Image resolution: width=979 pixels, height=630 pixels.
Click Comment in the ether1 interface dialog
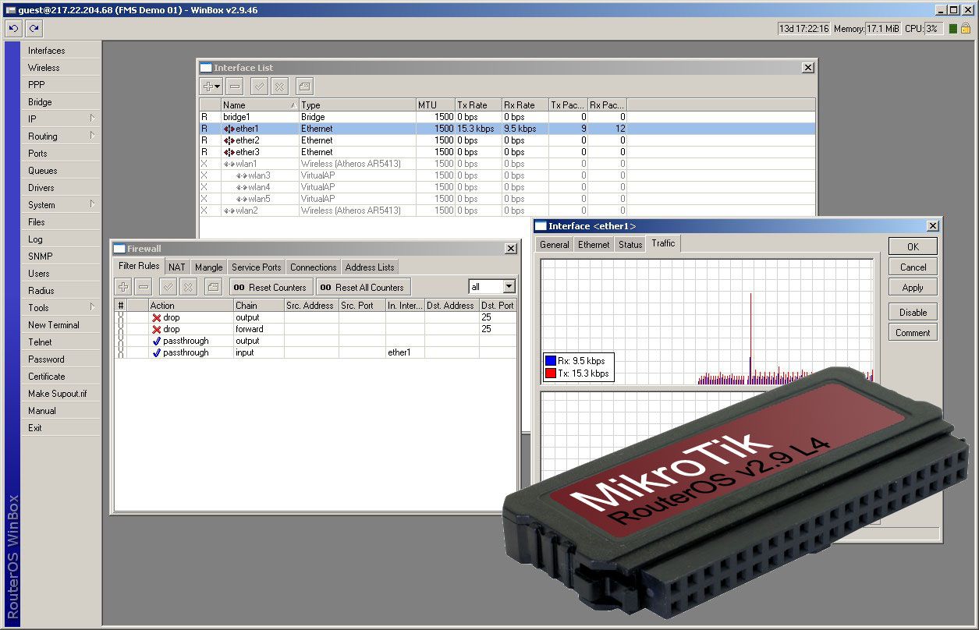point(913,332)
